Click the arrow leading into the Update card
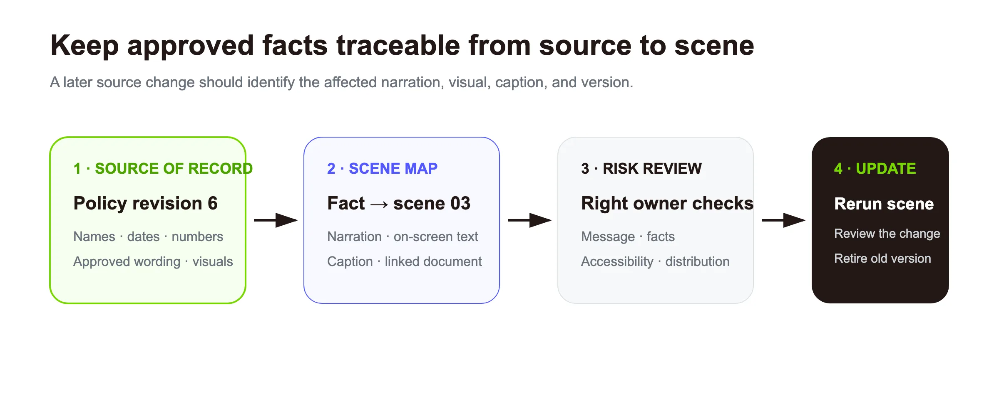The width and height of the screenshot is (999, 399). [x=783, y=220]
